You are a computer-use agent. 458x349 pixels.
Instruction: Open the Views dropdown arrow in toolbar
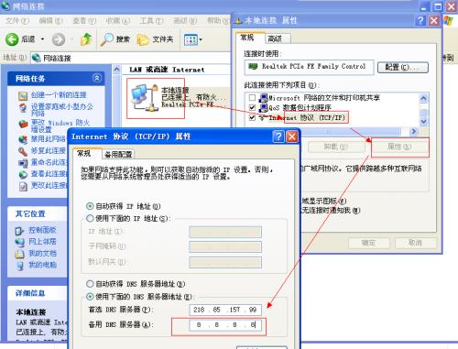pos(201,39)
